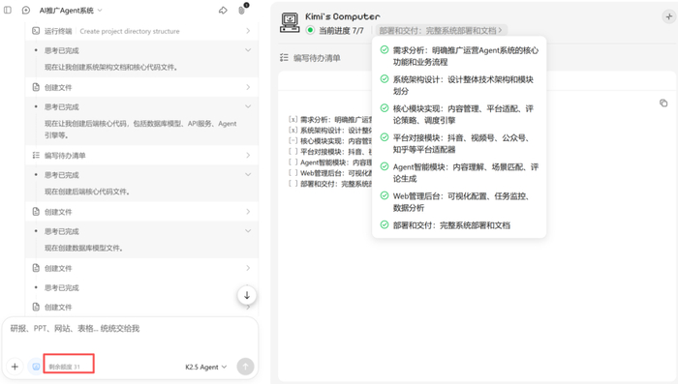Click the check beside 需求分析 item
This screenshot has width=678, height=384.
coord(384,49)
